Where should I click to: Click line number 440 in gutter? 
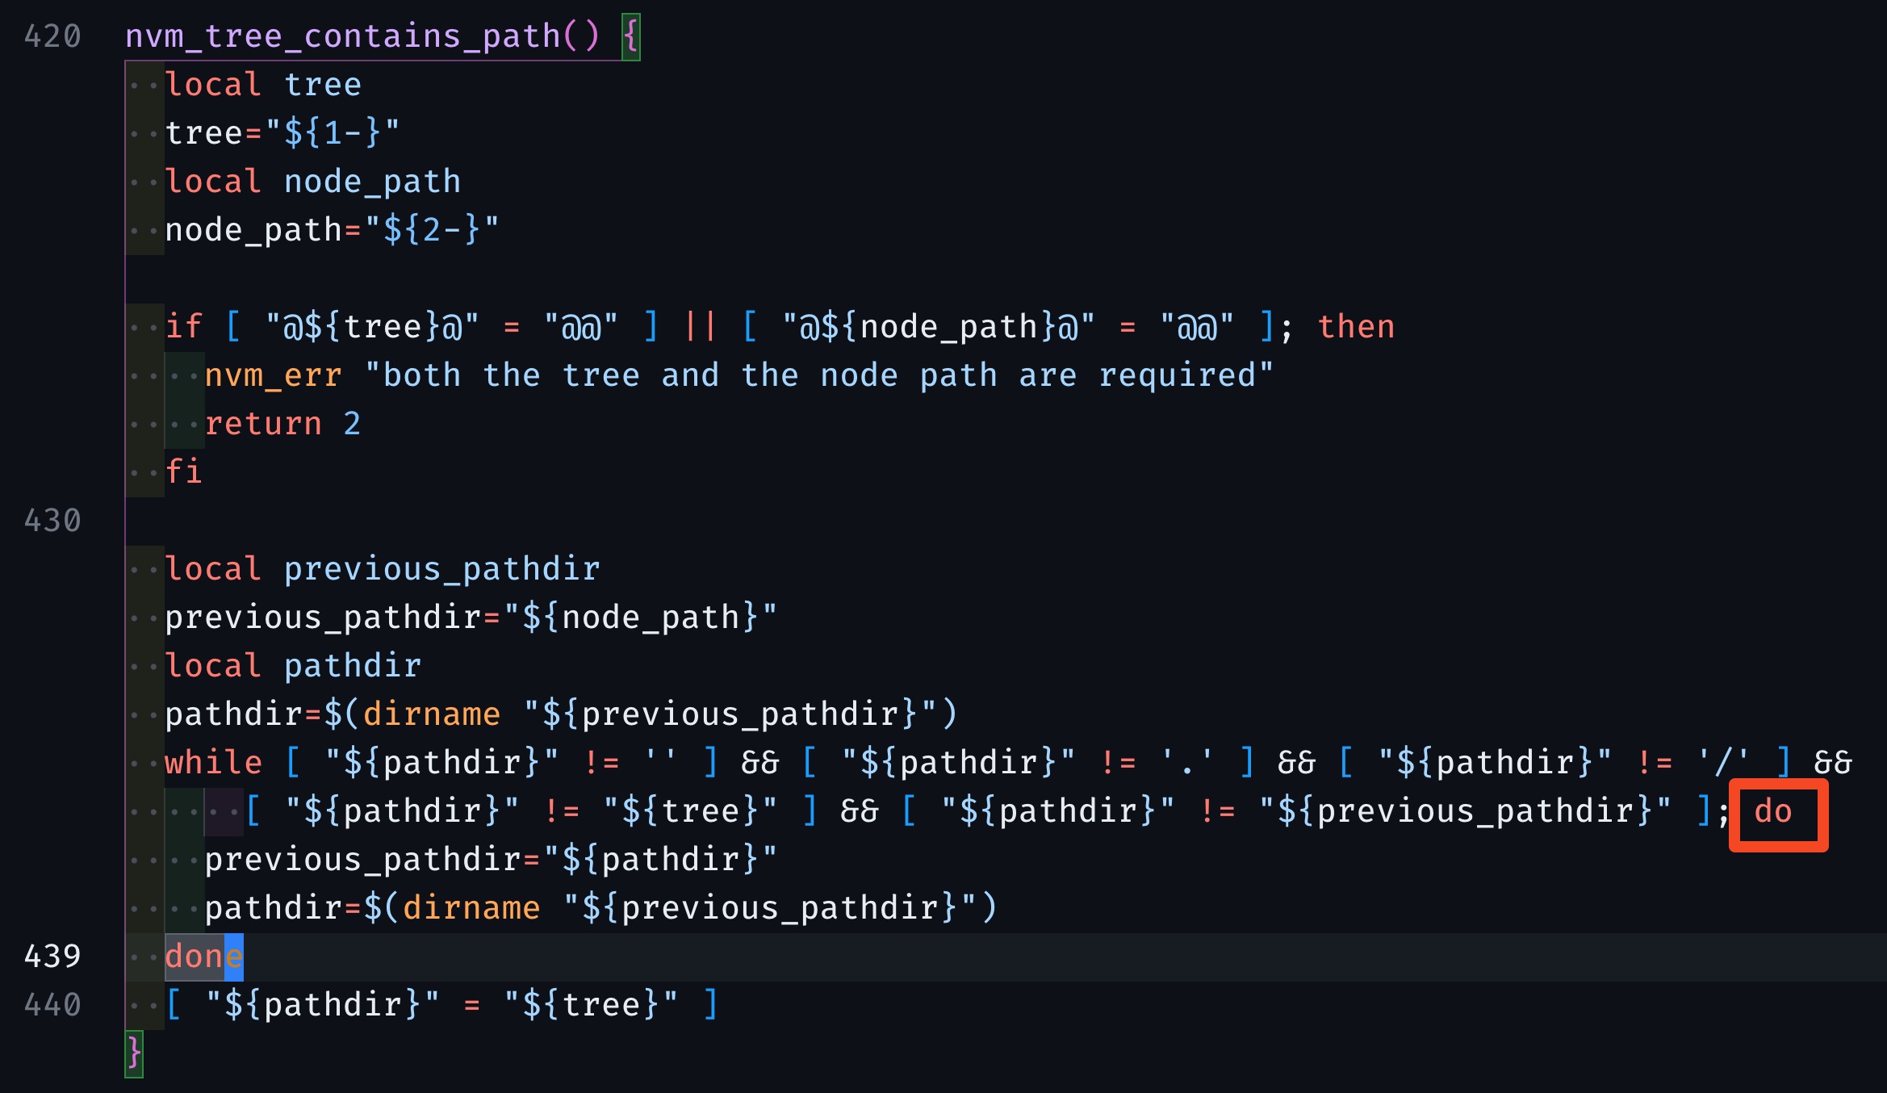click(52, 1005)
